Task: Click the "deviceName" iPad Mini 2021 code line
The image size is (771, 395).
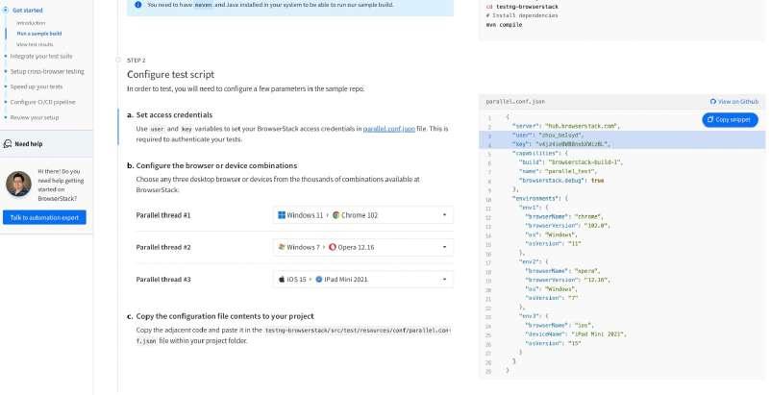Action: pyautogui.click(x=576, y=334)
